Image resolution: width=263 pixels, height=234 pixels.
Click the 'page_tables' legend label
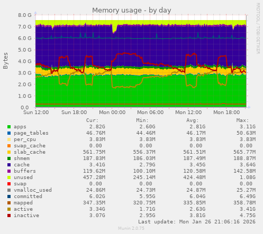31,133
